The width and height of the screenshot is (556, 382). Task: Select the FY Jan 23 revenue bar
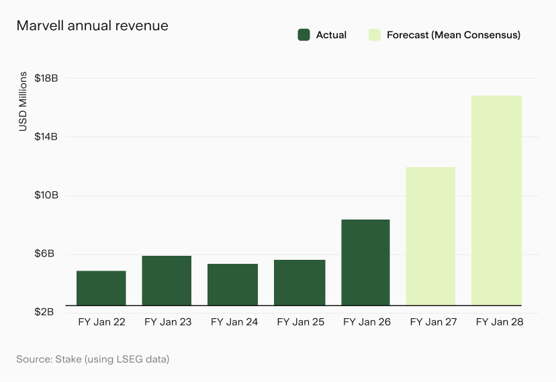(x=167, y=281)
